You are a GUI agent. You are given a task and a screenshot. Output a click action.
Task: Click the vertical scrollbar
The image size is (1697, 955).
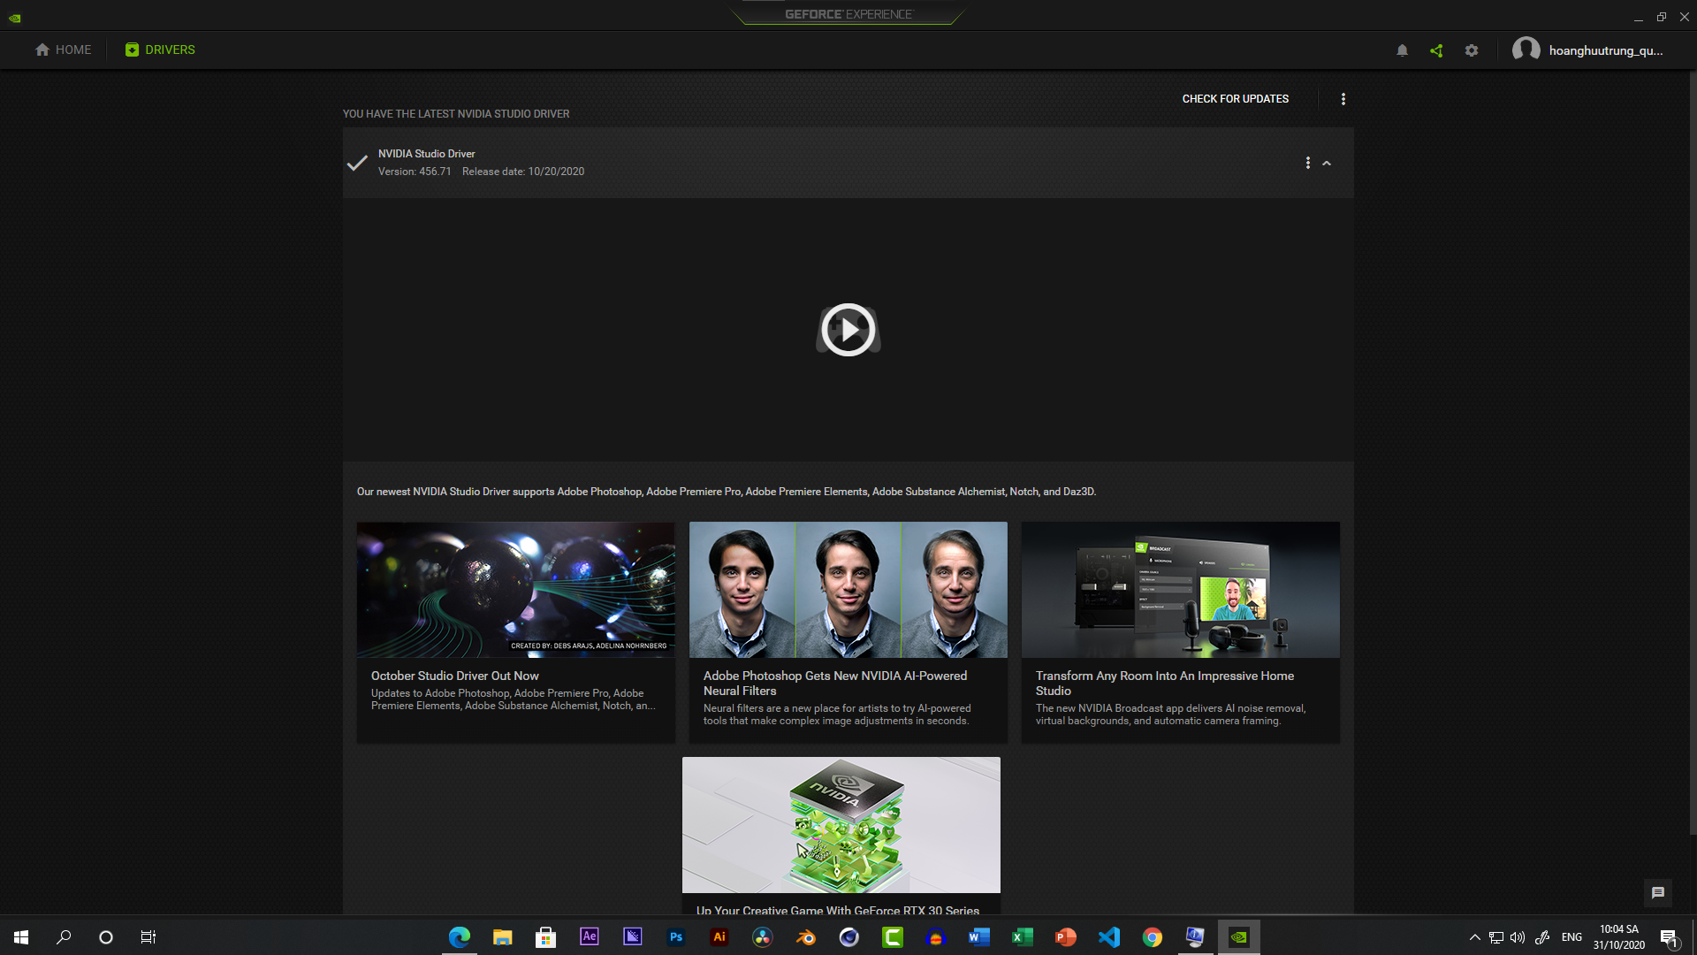click(x=1693, y=451)
